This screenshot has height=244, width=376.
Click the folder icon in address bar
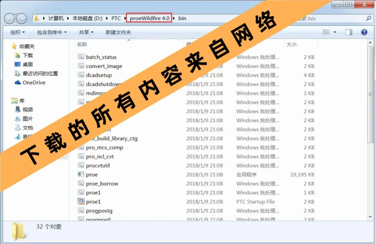point(36,18)
